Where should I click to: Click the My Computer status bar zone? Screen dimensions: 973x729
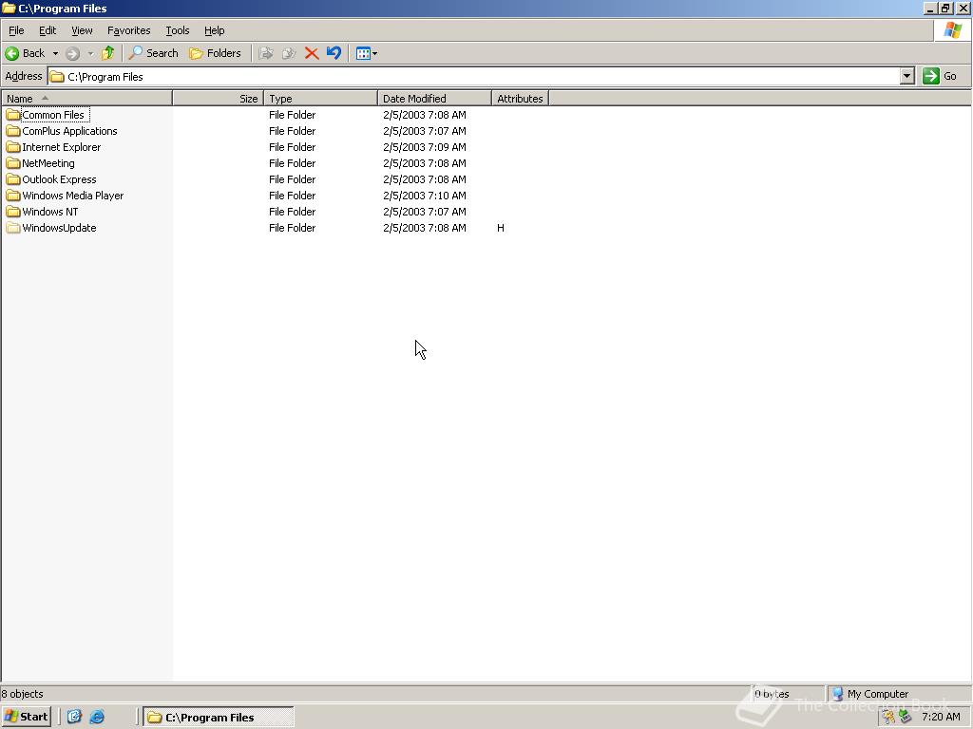click(x=897, y=694)
